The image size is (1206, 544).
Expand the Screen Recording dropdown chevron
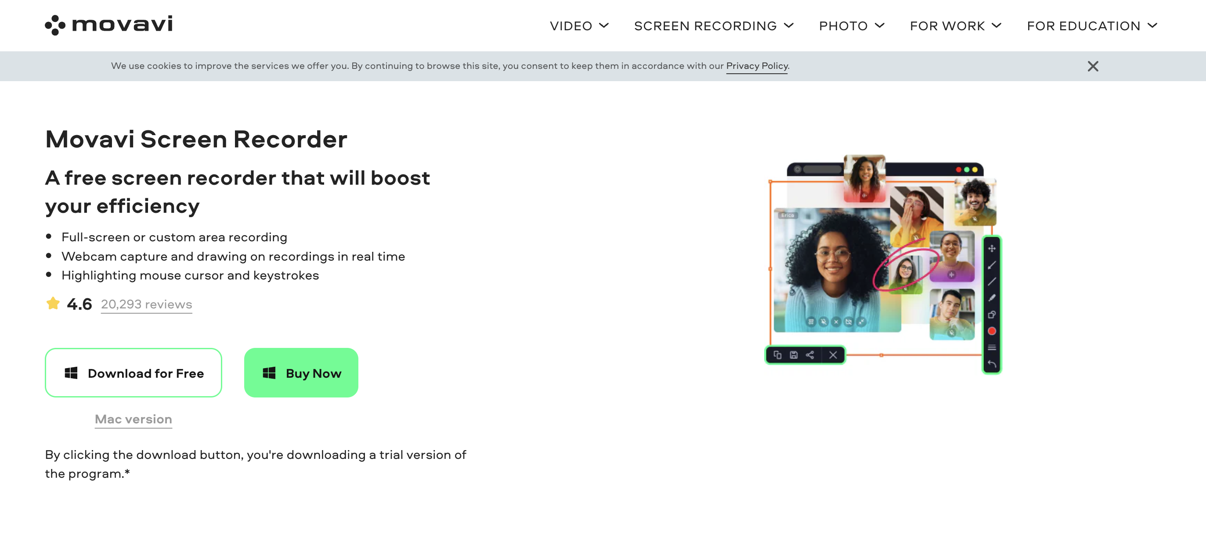tap(789, 25)
